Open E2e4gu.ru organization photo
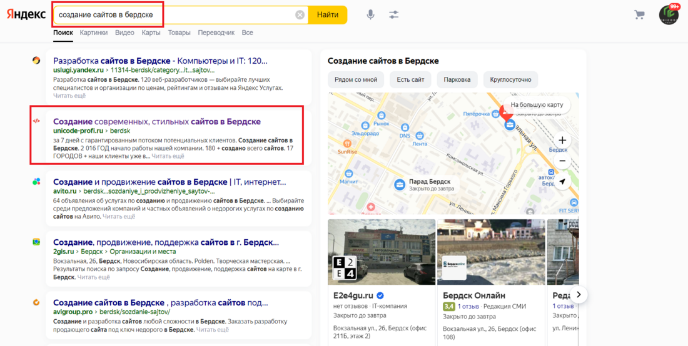This screenshot has width=688, height=346. tap(382, 252)
